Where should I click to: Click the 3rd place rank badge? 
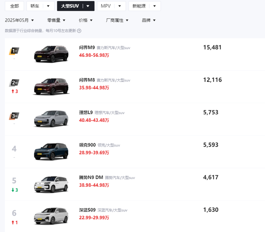click(x=14, y=116)
